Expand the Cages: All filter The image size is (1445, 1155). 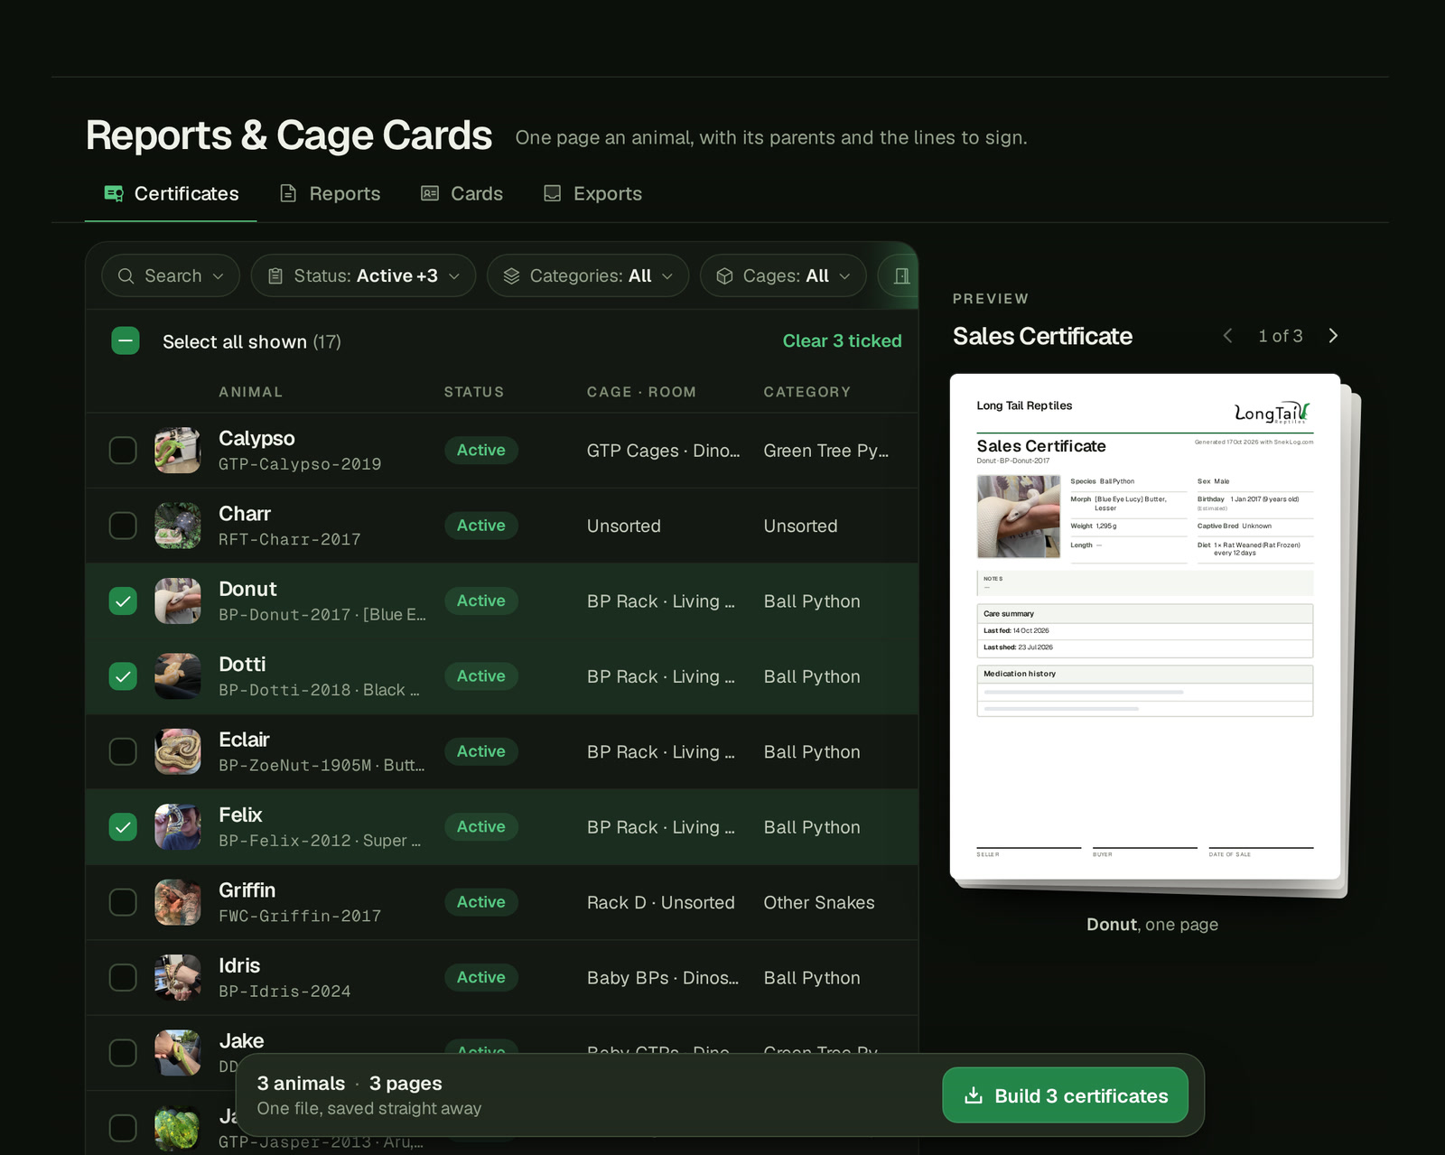click(x=783, y=276)
